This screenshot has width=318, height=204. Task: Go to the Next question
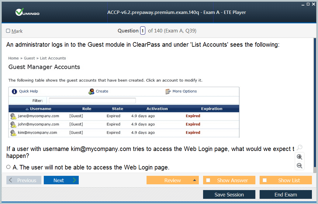[61, 180]
